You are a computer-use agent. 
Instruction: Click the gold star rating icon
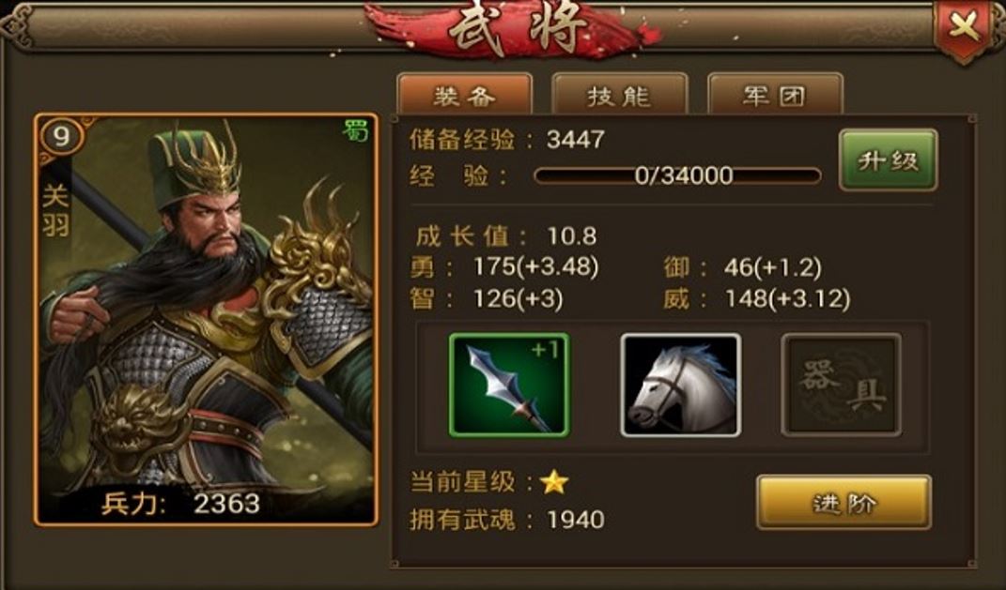point(553,482)
